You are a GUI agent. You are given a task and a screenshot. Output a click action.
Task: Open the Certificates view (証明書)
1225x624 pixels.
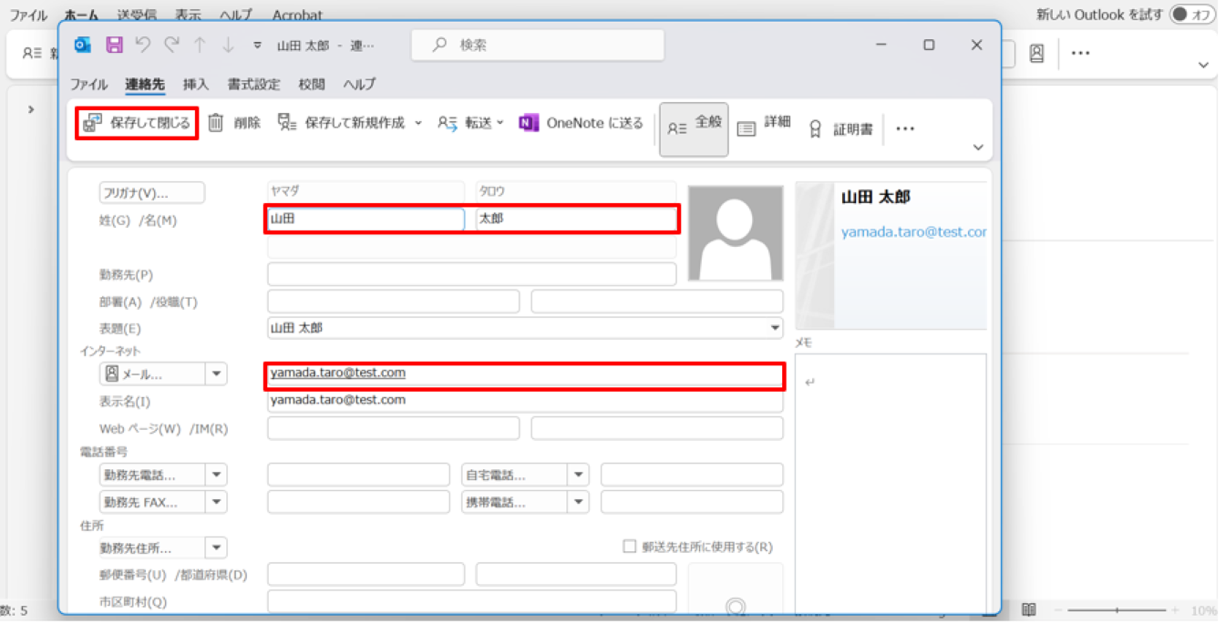pyautogui.click(x=840, y=129)
